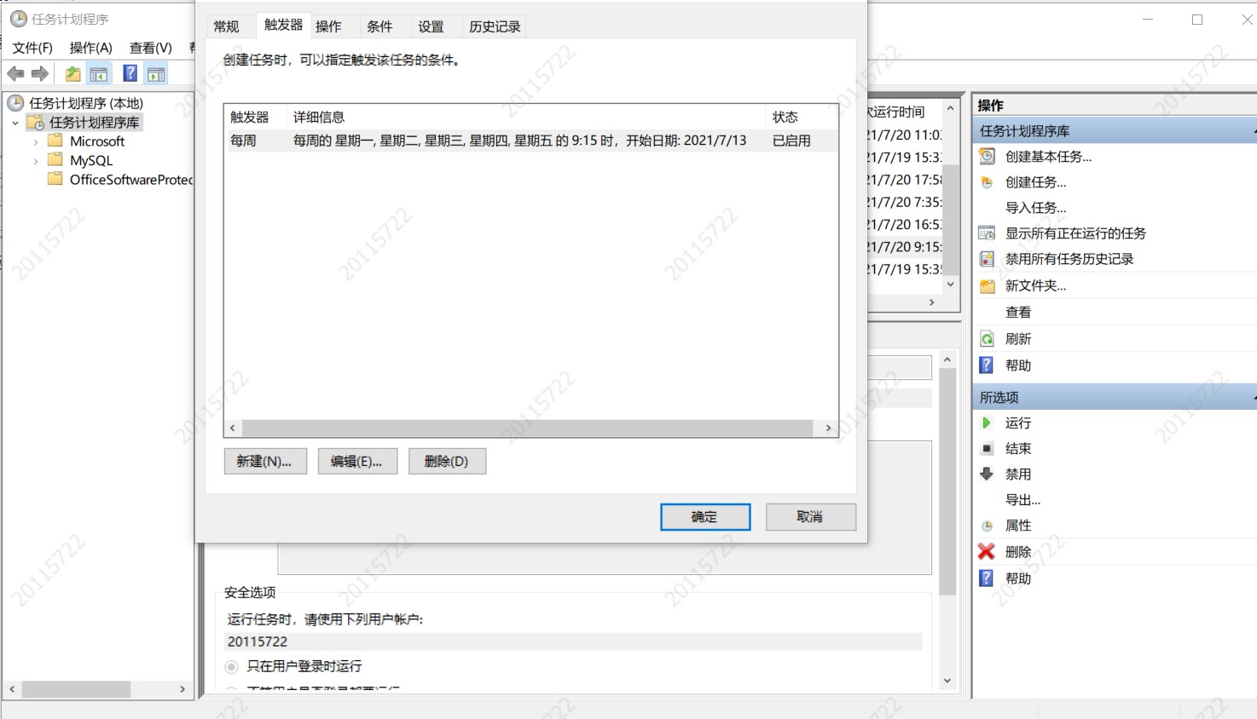Click the green 运行 play icon
Screen dimensions: 1257x719
[x=987, y=423]
